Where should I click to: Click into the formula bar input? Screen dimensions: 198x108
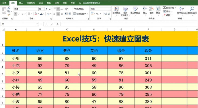coord(129,24)
